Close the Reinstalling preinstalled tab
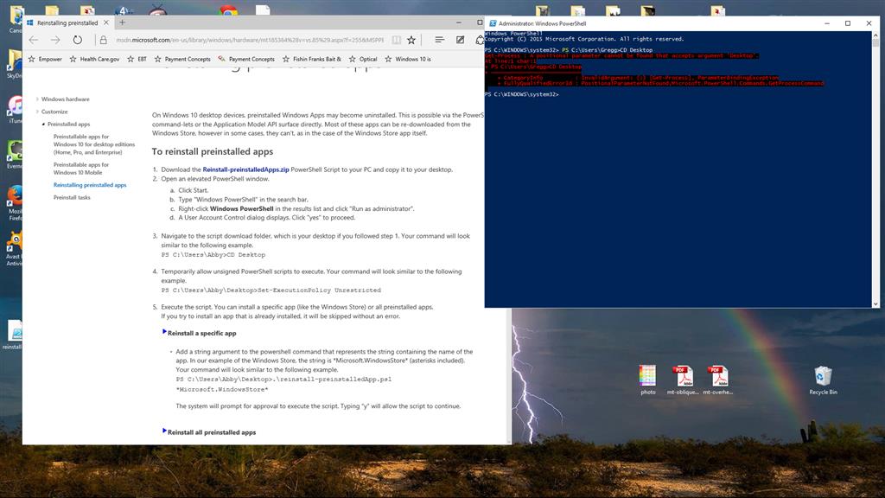This screenshot has width=885, height=498. point(106,22)
